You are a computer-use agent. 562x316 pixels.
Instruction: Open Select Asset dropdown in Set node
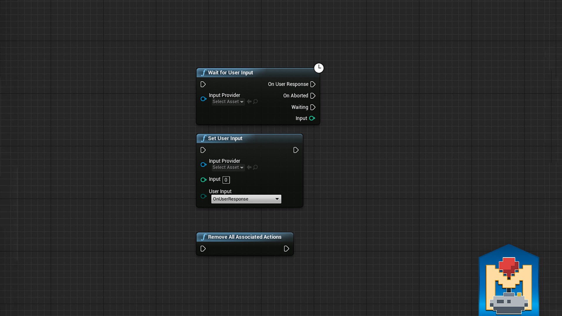[x=228, y=167]
